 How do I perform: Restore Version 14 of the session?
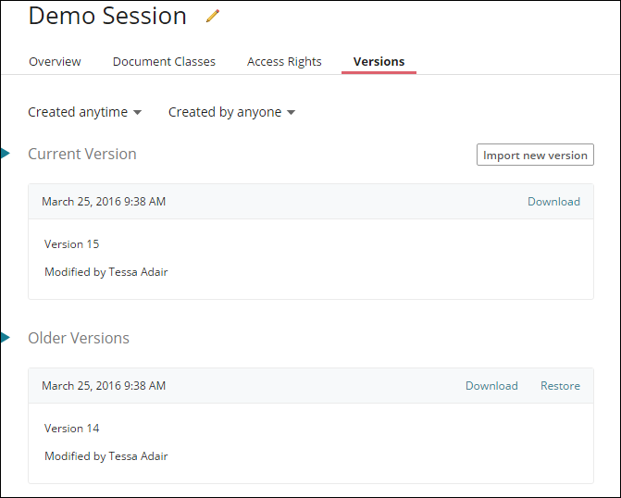[x=560, y=386]
